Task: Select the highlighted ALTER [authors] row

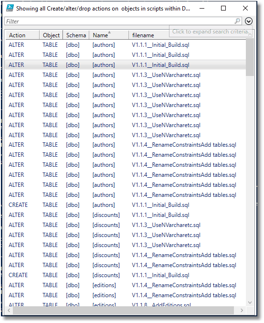Action: [125, 65]
